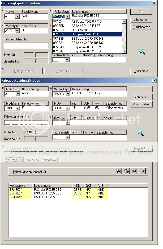Click the gearbox gears icon
This screenshot has width=163, height=249.
126,172
